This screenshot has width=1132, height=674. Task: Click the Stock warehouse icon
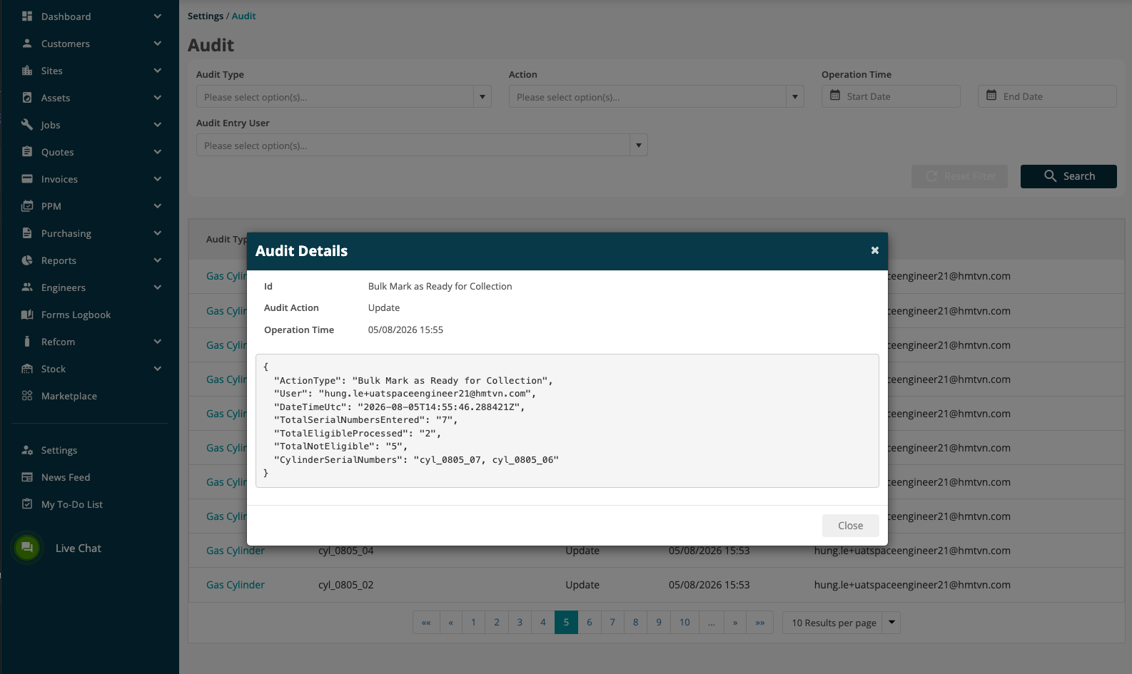pos(27,368)
